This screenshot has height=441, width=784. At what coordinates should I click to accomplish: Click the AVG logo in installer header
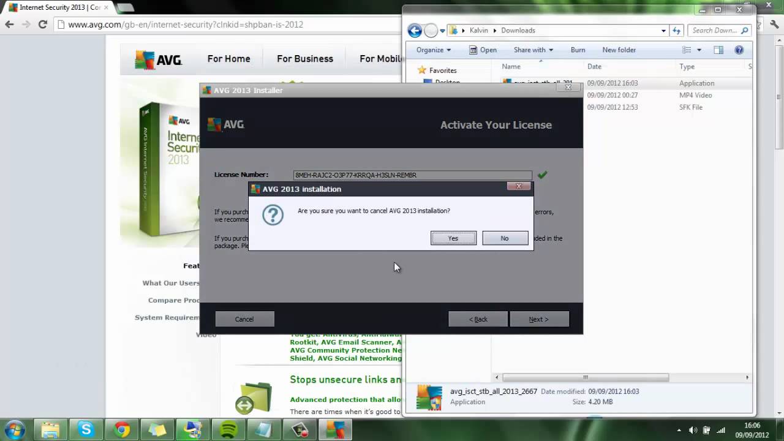pyautogui.click(x=226, y=124)
